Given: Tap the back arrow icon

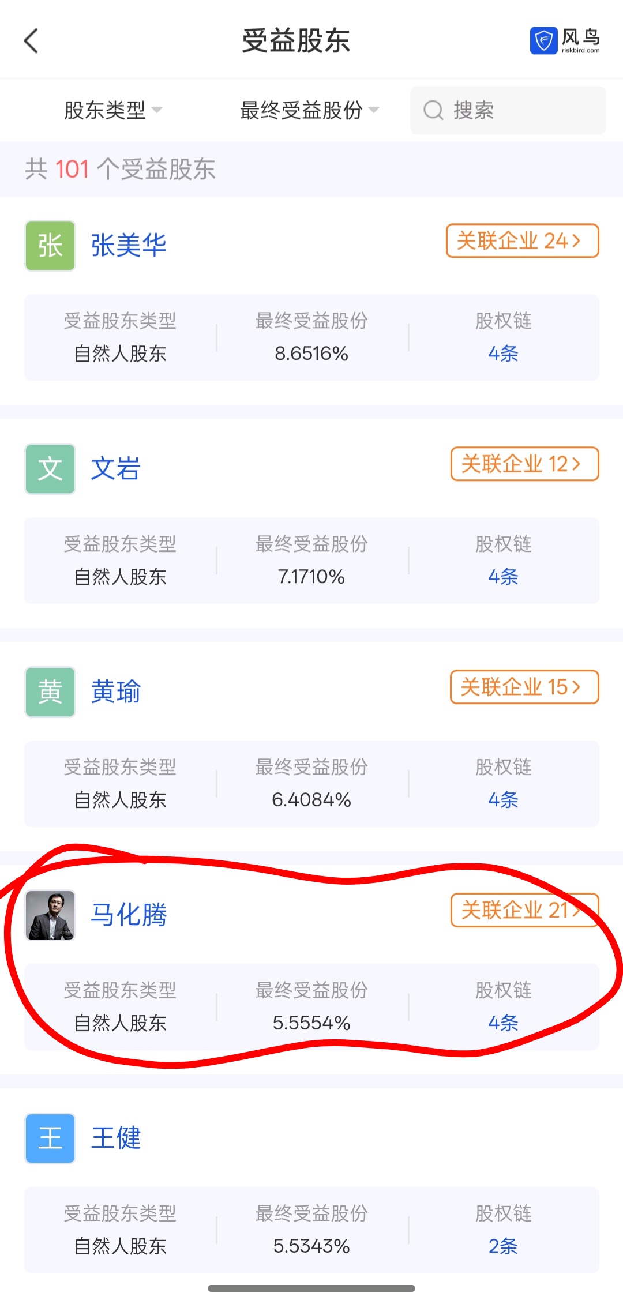Looking at the screenshot, I should point(31,41).
